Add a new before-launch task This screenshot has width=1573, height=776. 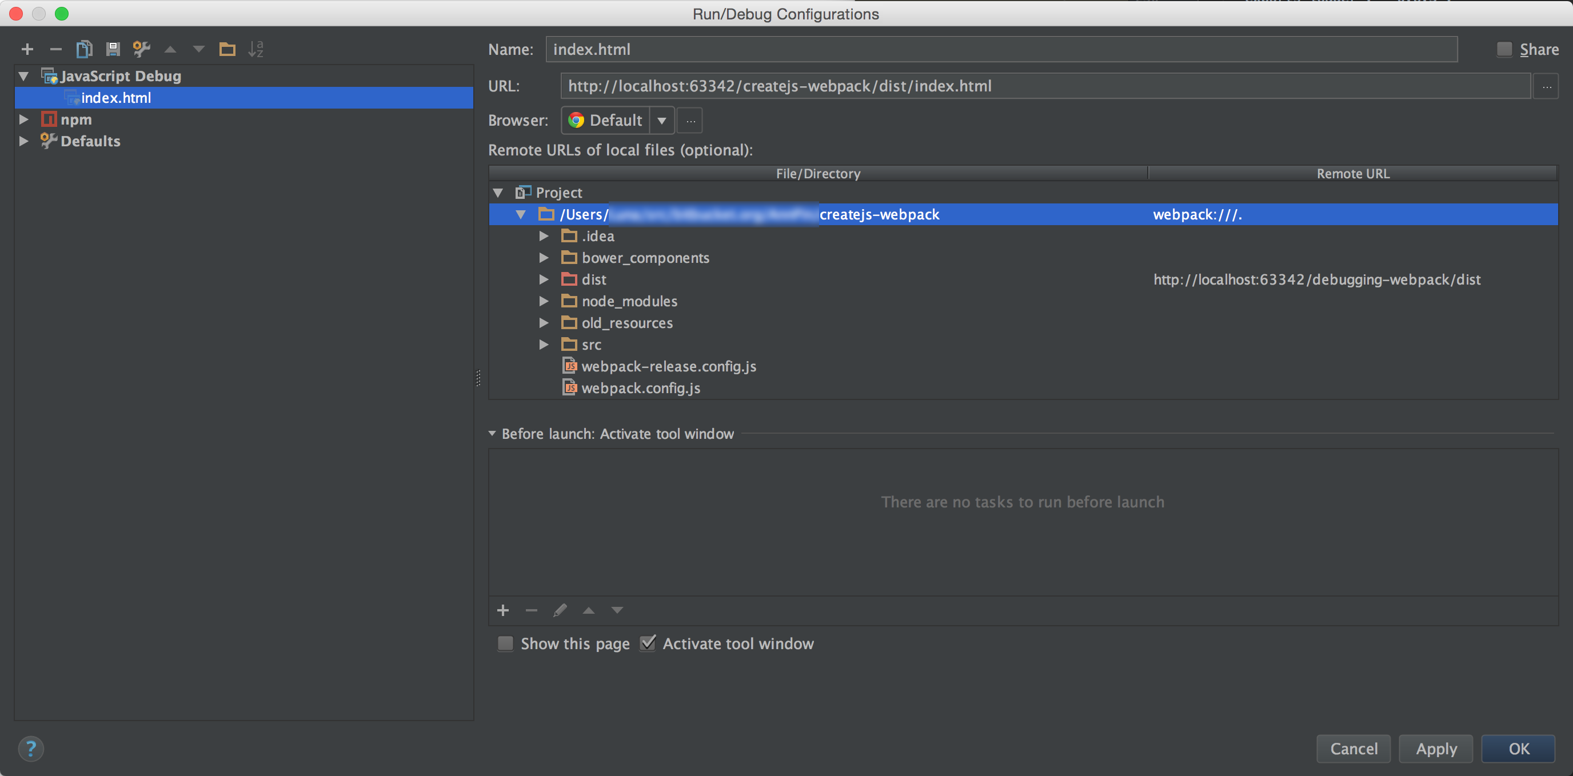point(502,610)
